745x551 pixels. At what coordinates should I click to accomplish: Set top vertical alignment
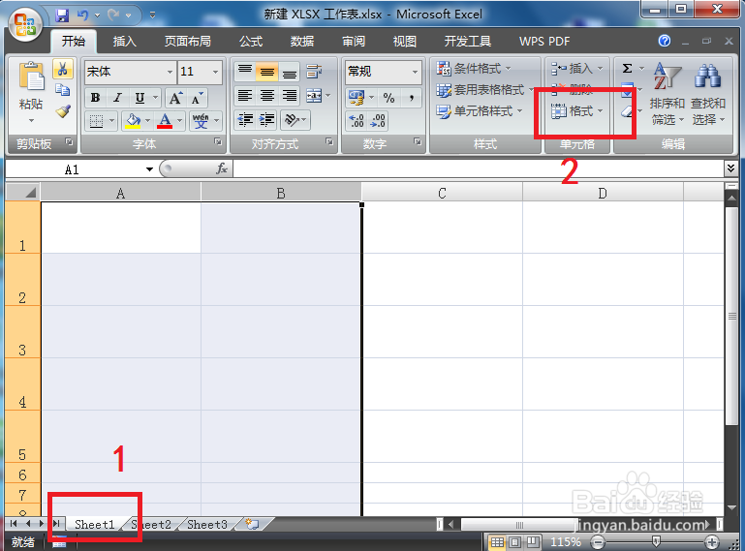(x=245, y=72)
